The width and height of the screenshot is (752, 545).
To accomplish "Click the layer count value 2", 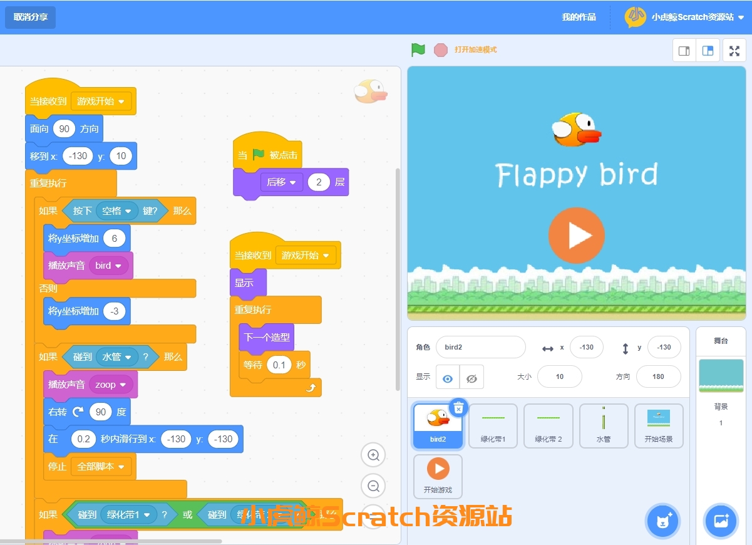I will coord(319,182).
